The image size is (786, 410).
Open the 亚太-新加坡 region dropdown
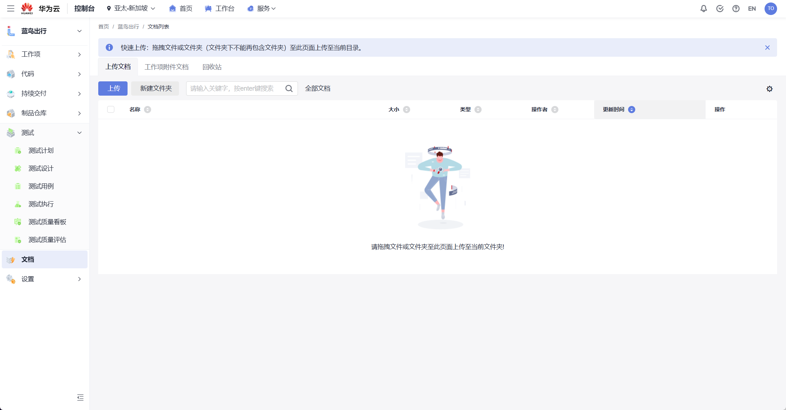pos(130,8)
